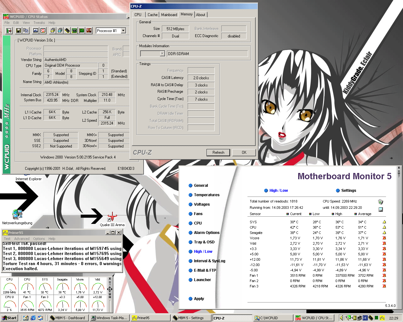
Task: Open the File menu in WCPUID
Action: click(7, 23)
